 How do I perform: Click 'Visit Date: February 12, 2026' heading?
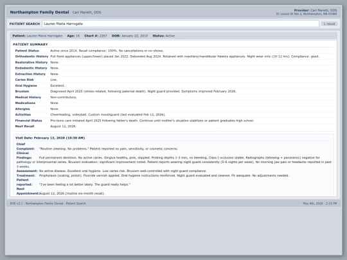coord(50,138)
